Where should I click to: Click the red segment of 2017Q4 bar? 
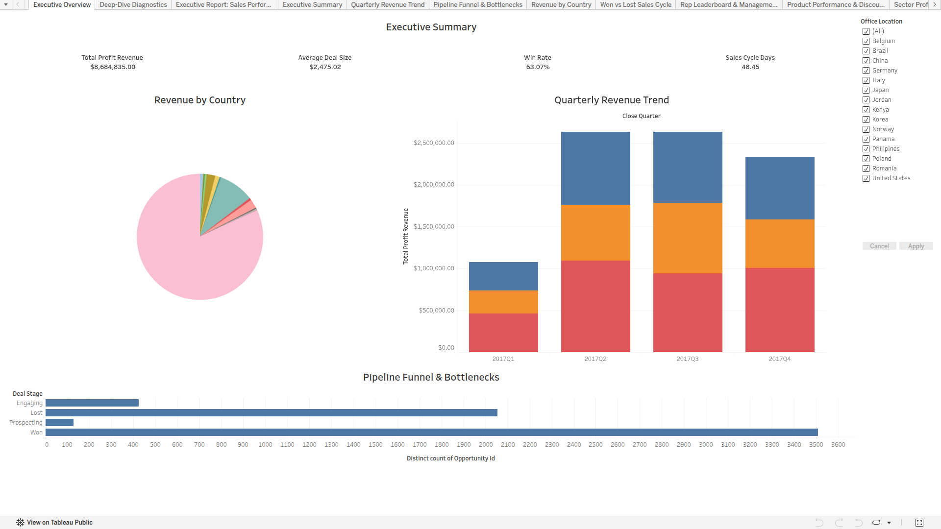tap(780, 310)
